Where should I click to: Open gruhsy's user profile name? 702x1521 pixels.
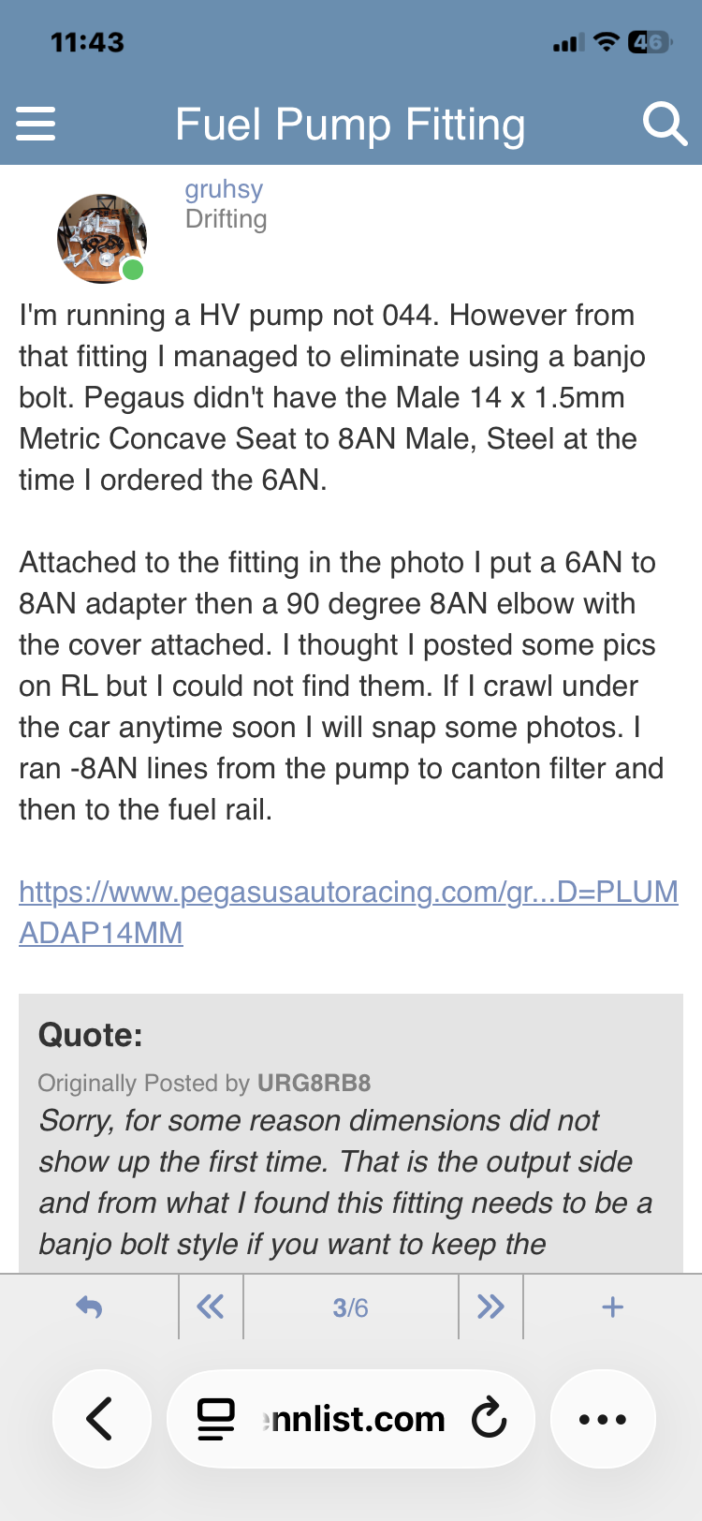224,189
